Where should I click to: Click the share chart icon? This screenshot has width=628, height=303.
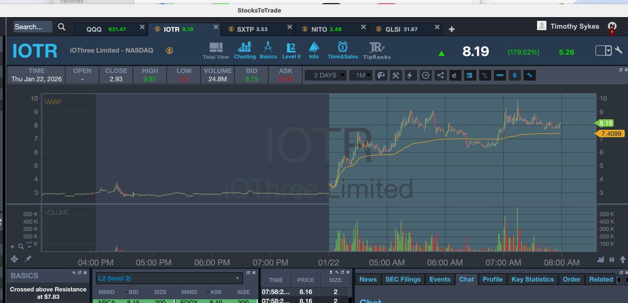440,75
